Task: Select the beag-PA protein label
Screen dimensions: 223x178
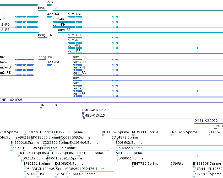Action: click(x=45, y=57)
